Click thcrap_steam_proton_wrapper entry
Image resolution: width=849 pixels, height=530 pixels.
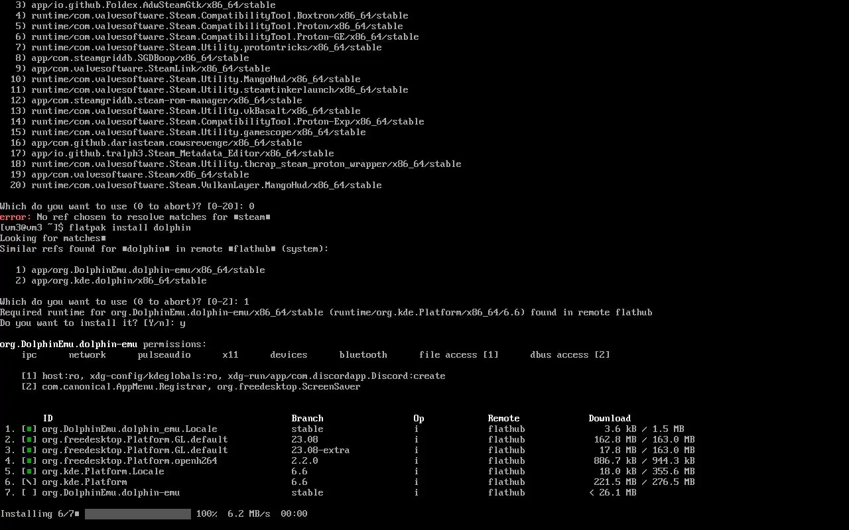(x=246, y=164)
